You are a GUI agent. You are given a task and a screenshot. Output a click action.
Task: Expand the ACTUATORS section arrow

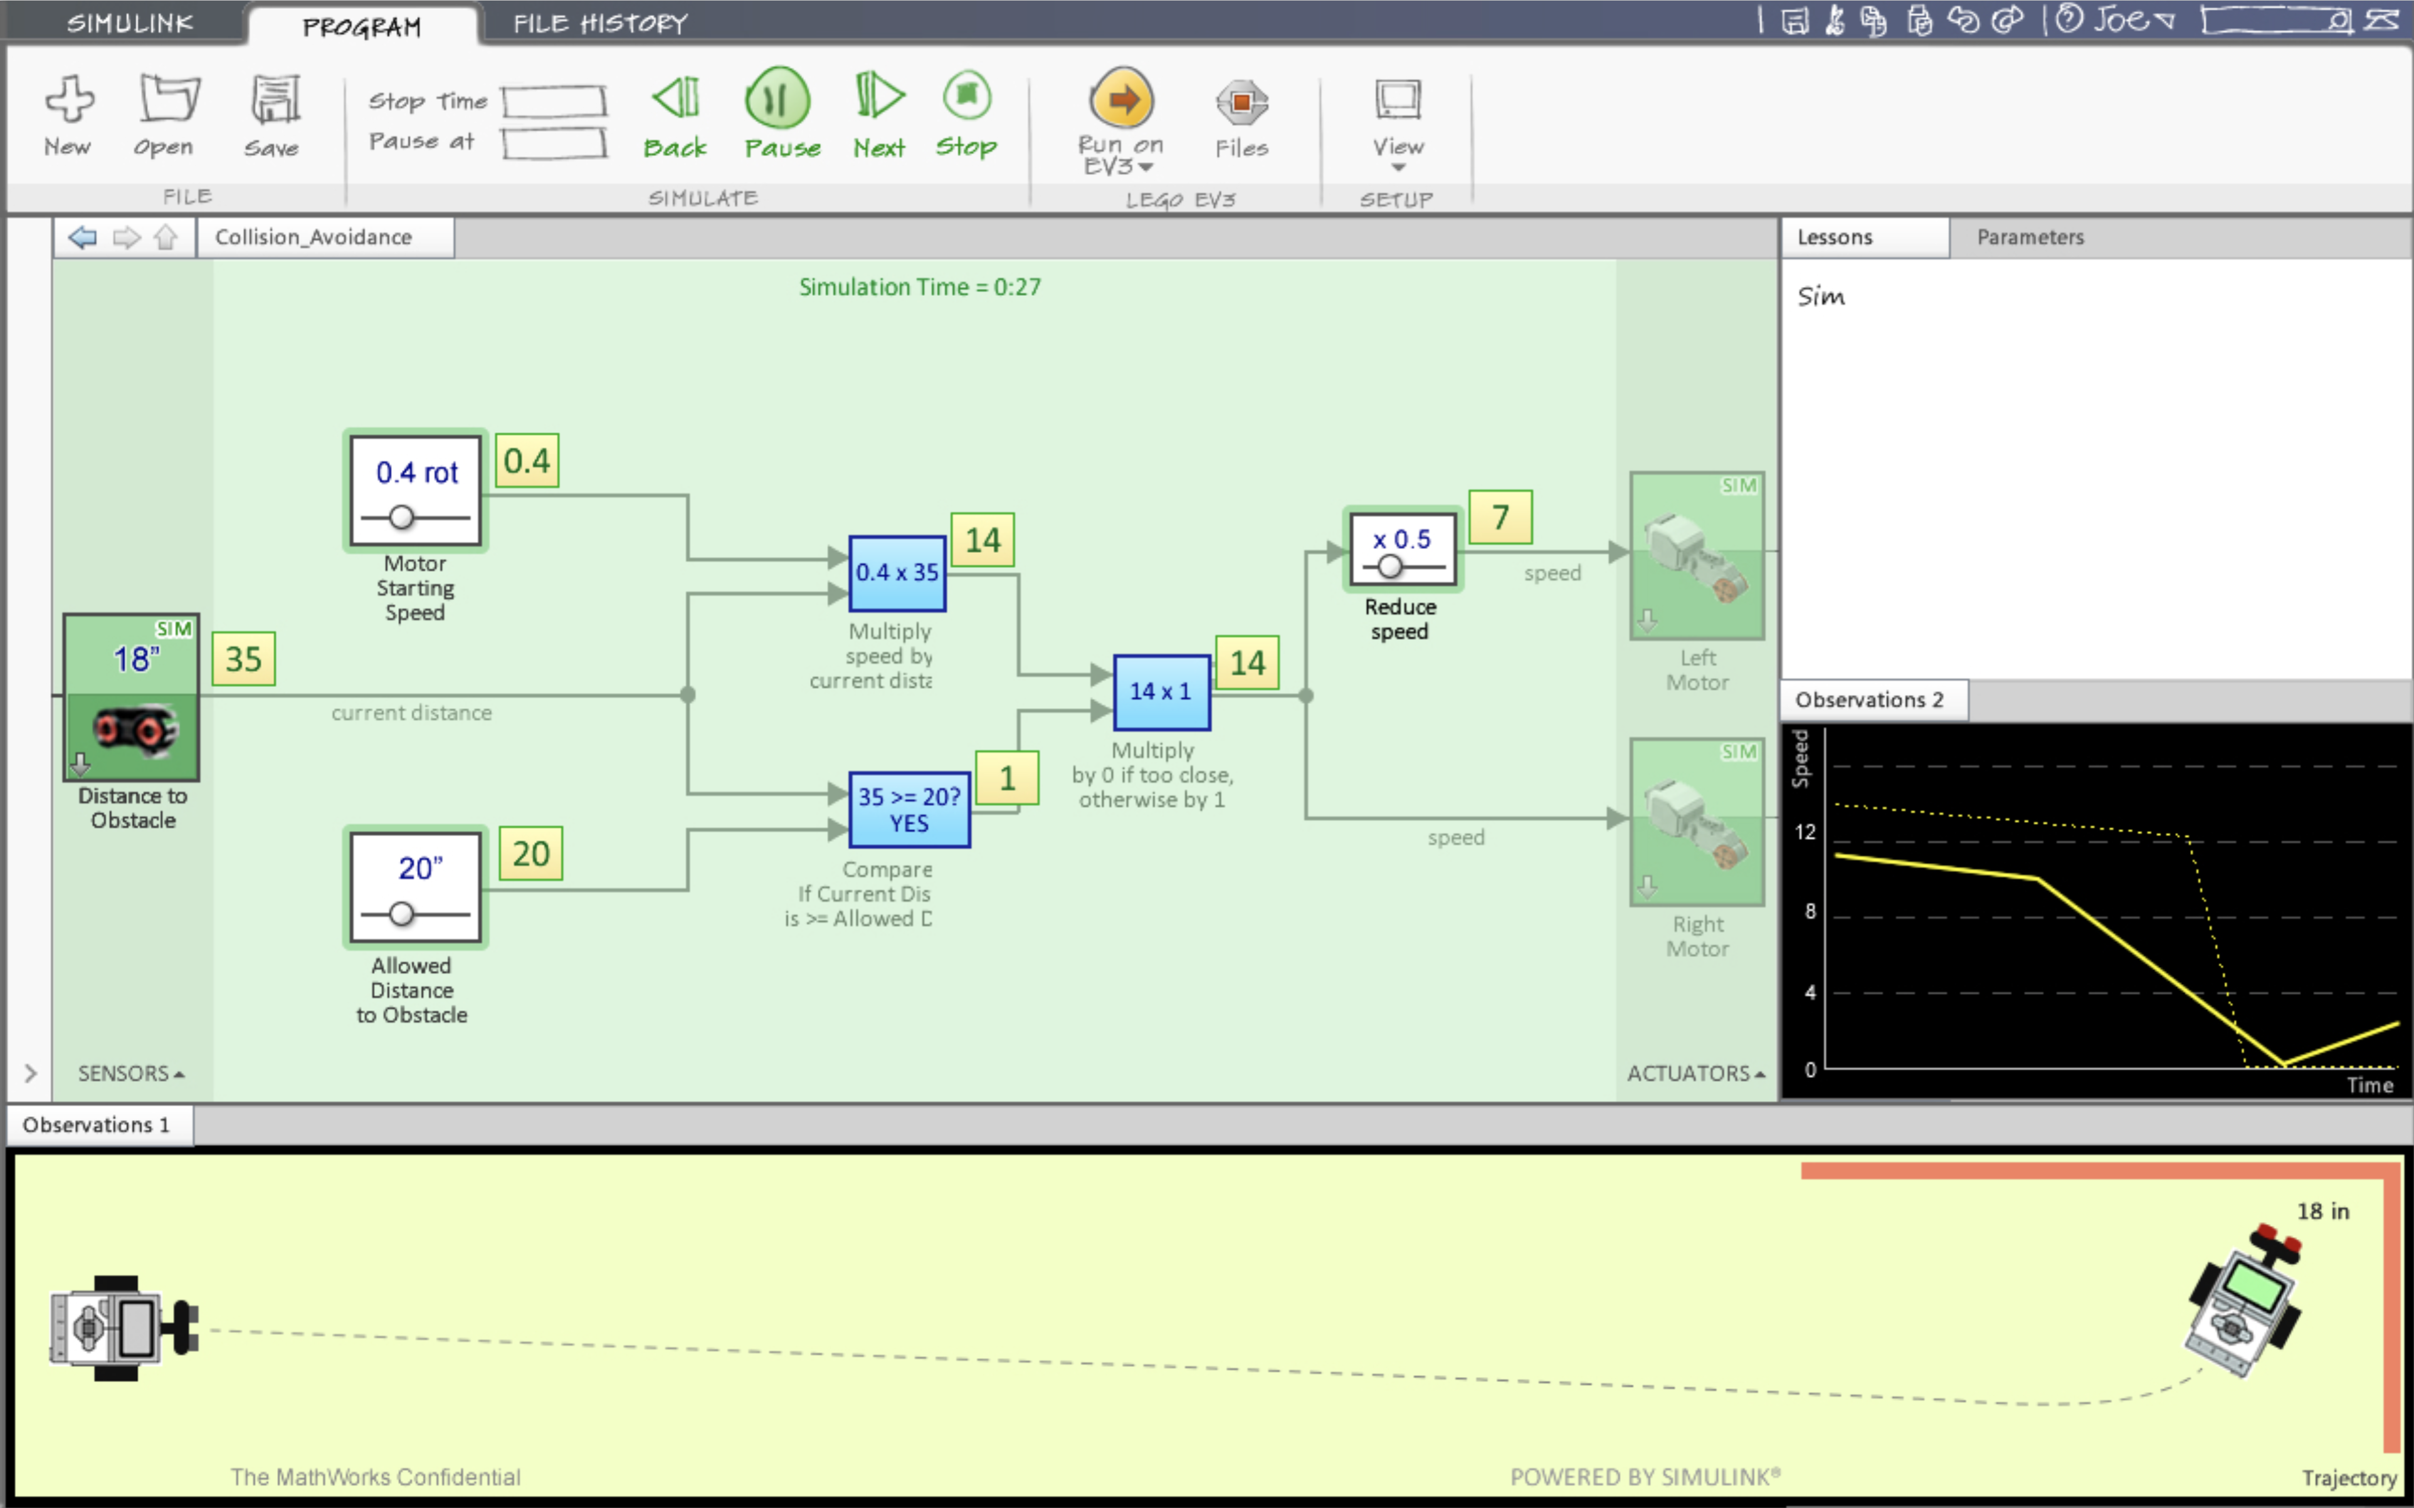point(1759,1074)
